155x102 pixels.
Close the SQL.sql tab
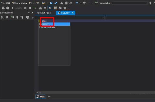73,13
